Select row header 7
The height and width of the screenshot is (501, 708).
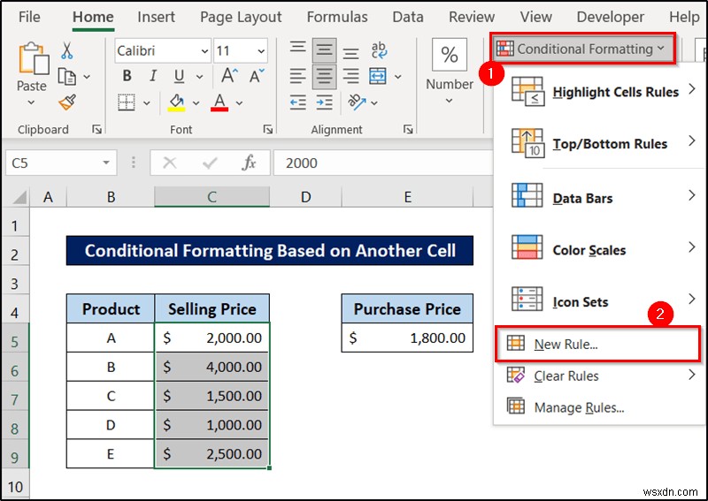(14, 399)
